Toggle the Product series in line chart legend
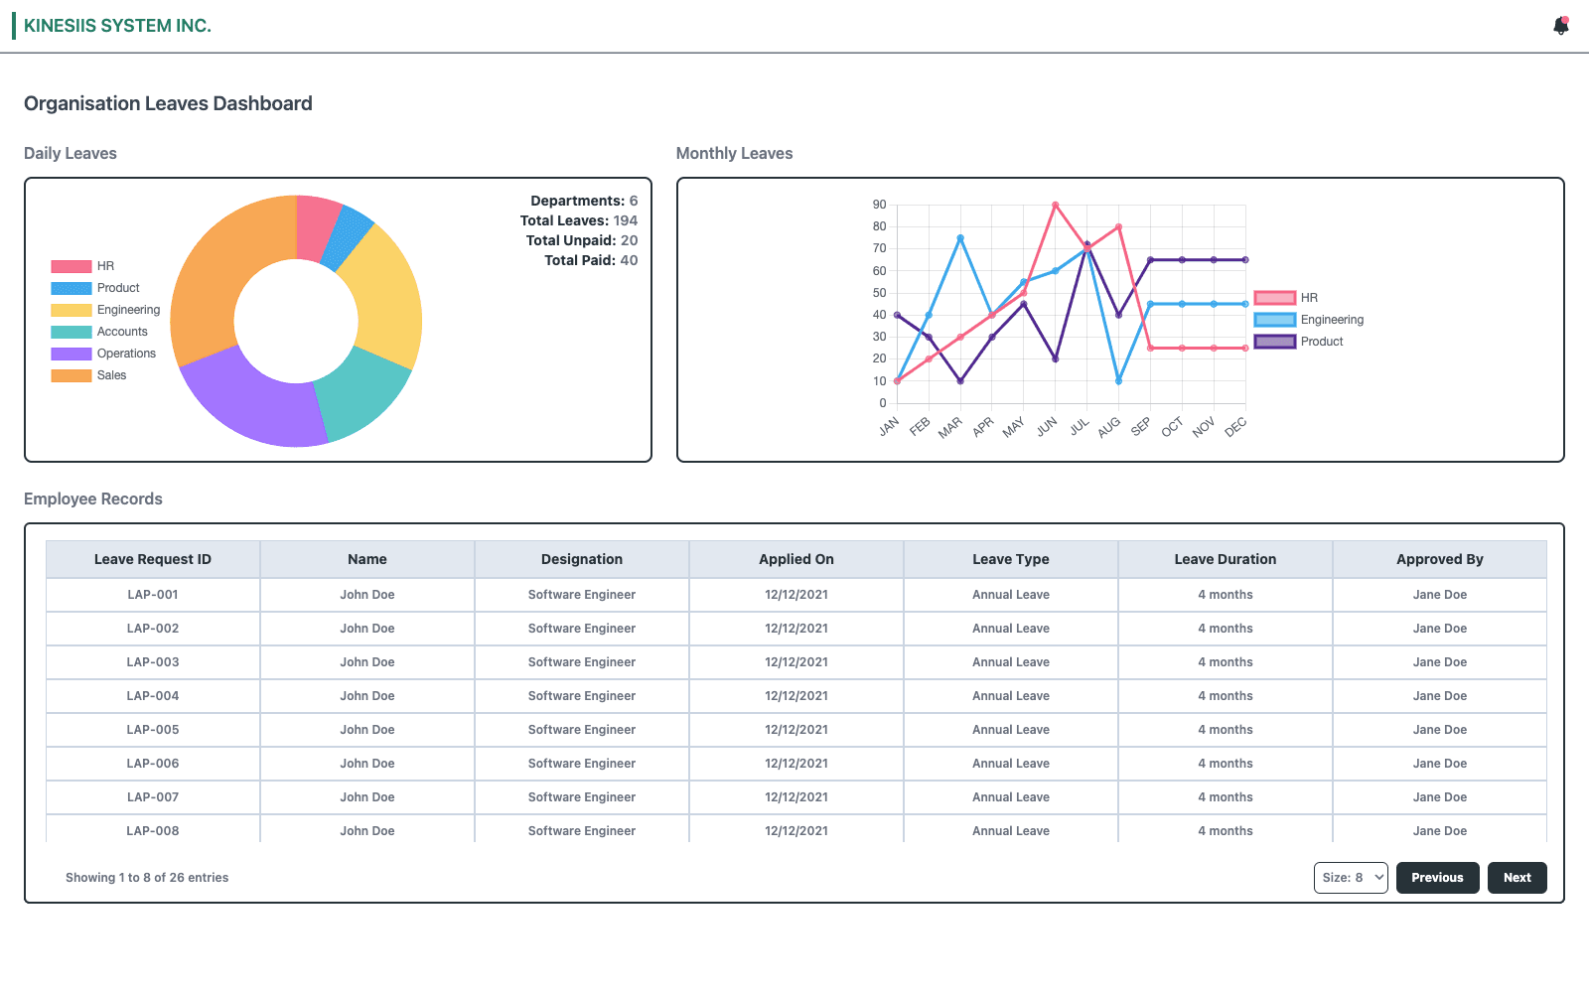1589x998 pixels. click(x=1299, y=342)
